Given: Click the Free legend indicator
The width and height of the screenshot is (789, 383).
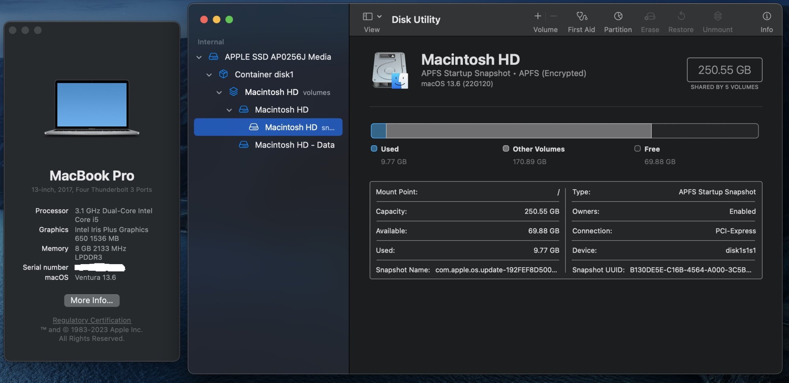Looking at the screenshot, I should [x=638, y=148].
